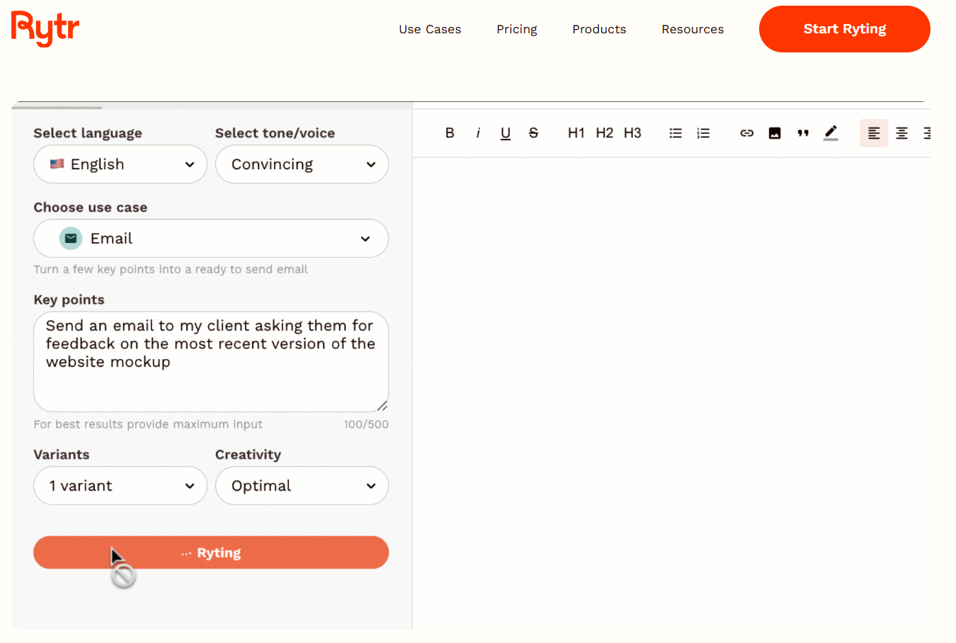The width and height of the screenshot is (956, 643).
Task: Click the 'Variants' label
Action: point(62,455)
